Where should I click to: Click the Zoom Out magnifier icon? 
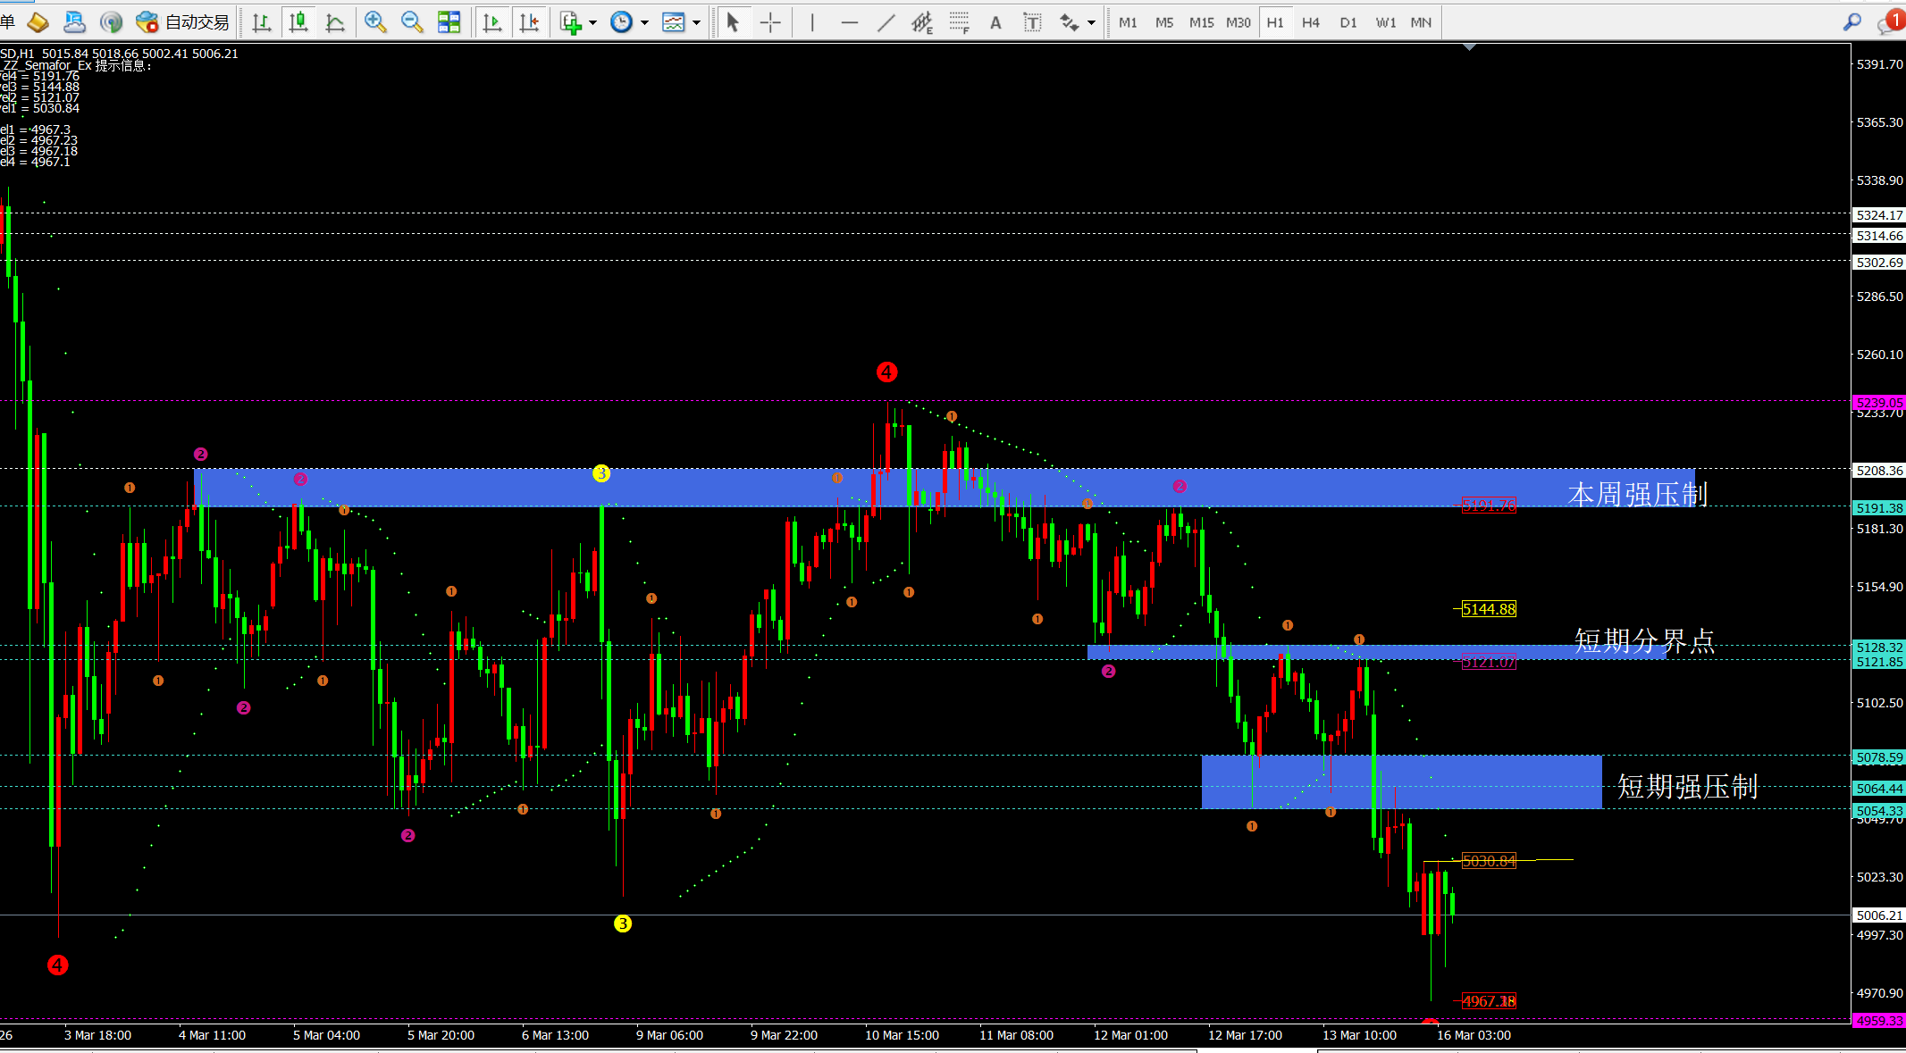tap(412, 22)
